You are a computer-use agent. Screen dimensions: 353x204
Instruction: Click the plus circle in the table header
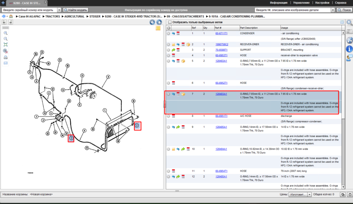click(169, 28)
